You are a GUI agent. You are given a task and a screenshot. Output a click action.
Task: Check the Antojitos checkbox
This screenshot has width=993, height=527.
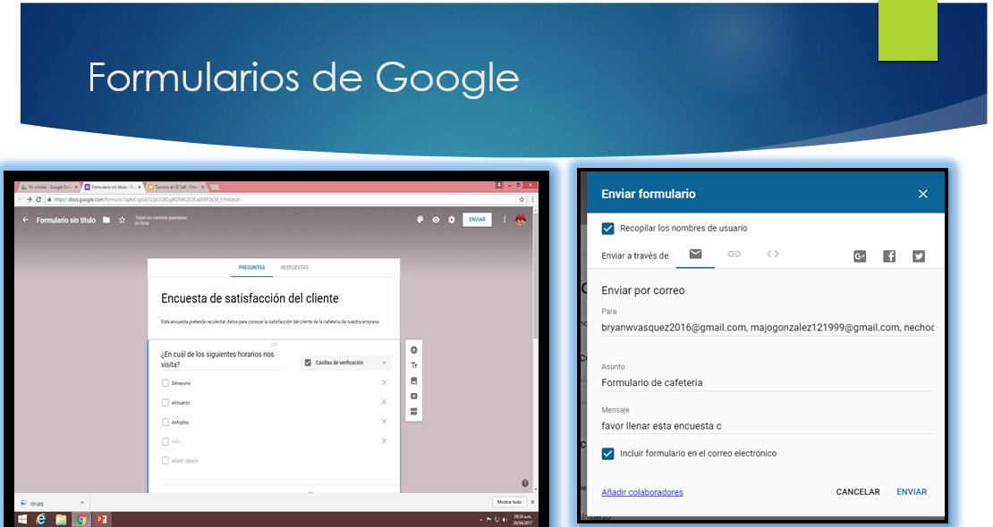(x=165, y=422)
